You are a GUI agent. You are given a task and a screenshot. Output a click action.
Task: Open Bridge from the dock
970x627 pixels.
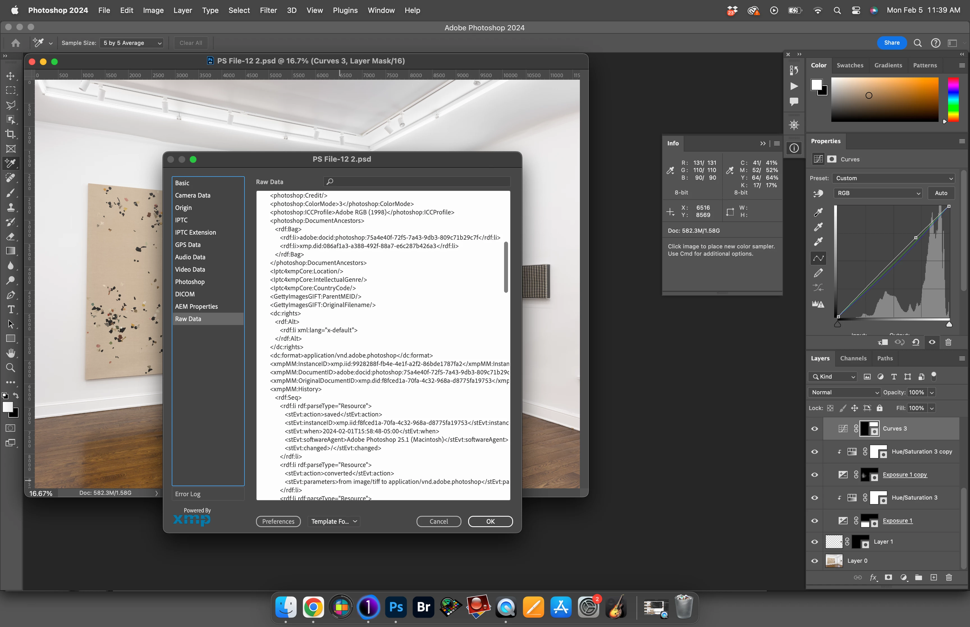coord(423,607)
